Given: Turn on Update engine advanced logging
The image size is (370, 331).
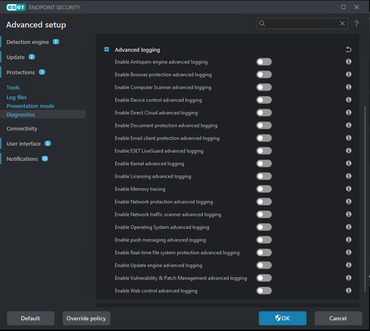Looking at the screenshot, I should coord(264,265).
